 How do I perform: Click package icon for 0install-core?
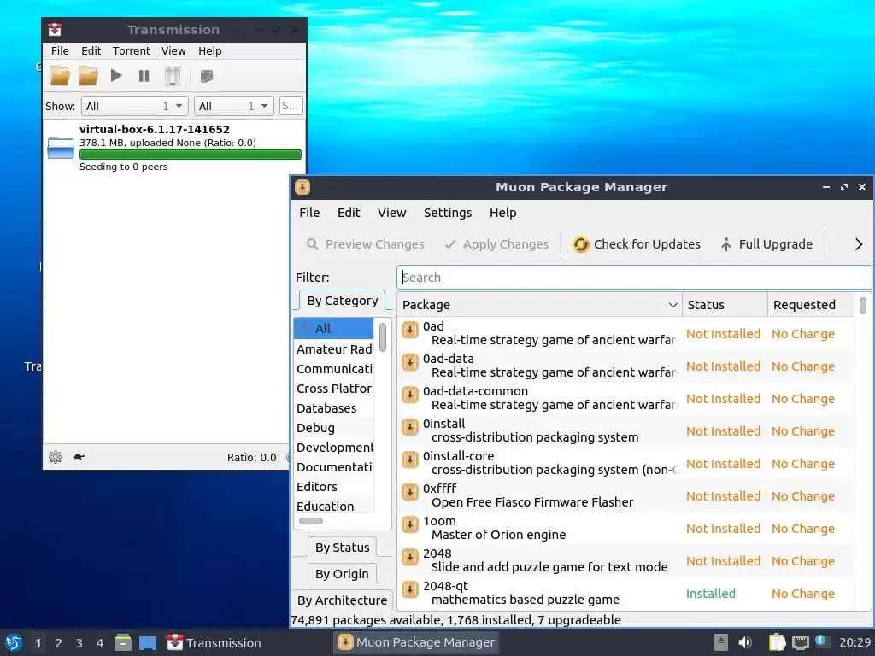pyautogui.click(x=410, y=459)
